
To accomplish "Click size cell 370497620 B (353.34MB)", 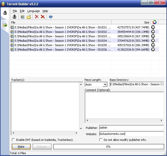I will point(133,41).
